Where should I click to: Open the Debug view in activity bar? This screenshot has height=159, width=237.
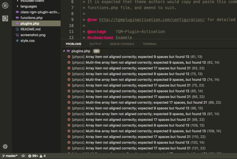pyautogui.click(x=5, y=5)
